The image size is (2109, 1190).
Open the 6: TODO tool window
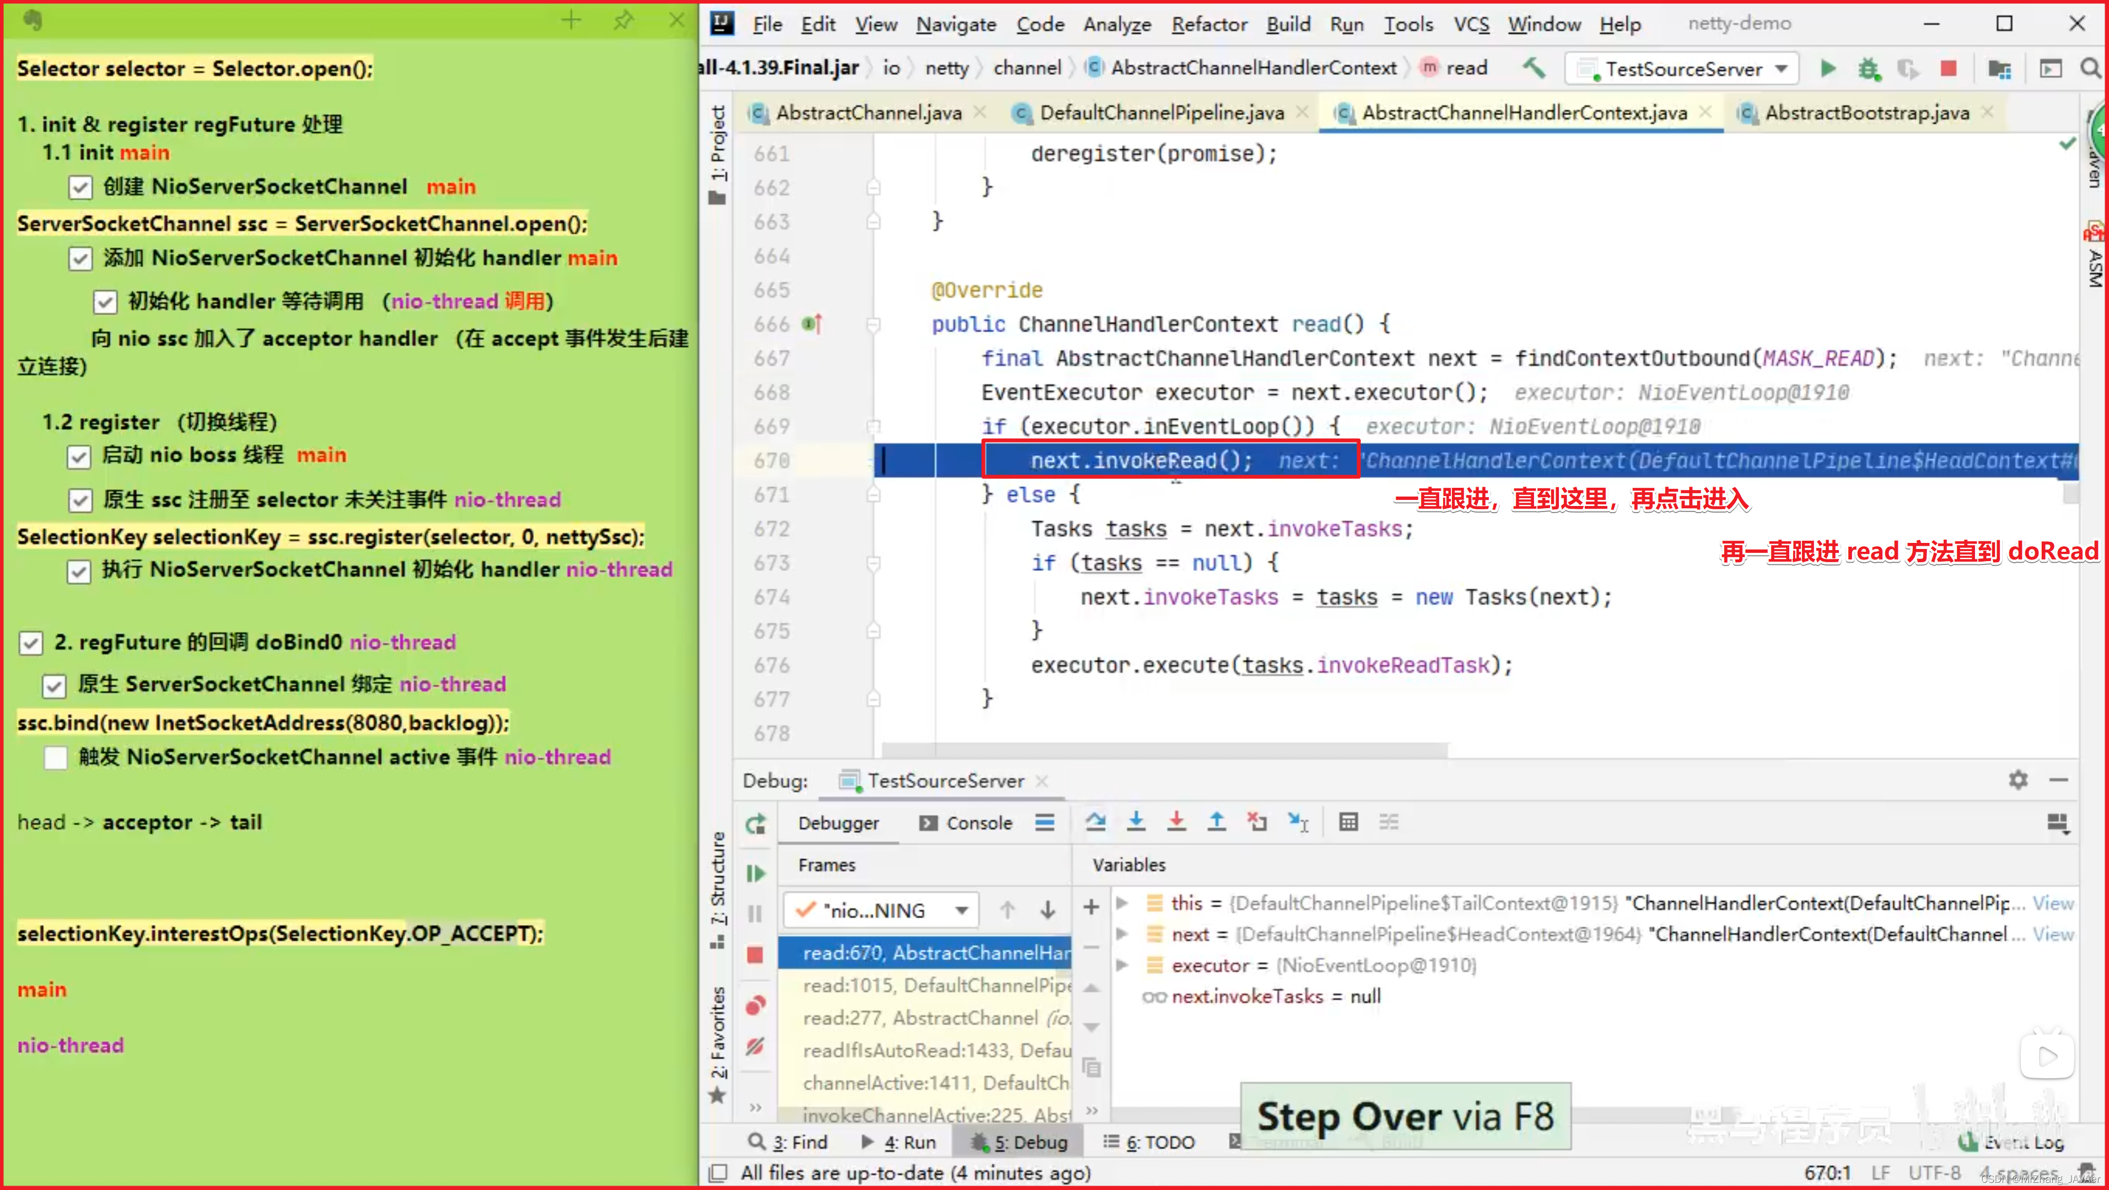click(1149, 1141)
